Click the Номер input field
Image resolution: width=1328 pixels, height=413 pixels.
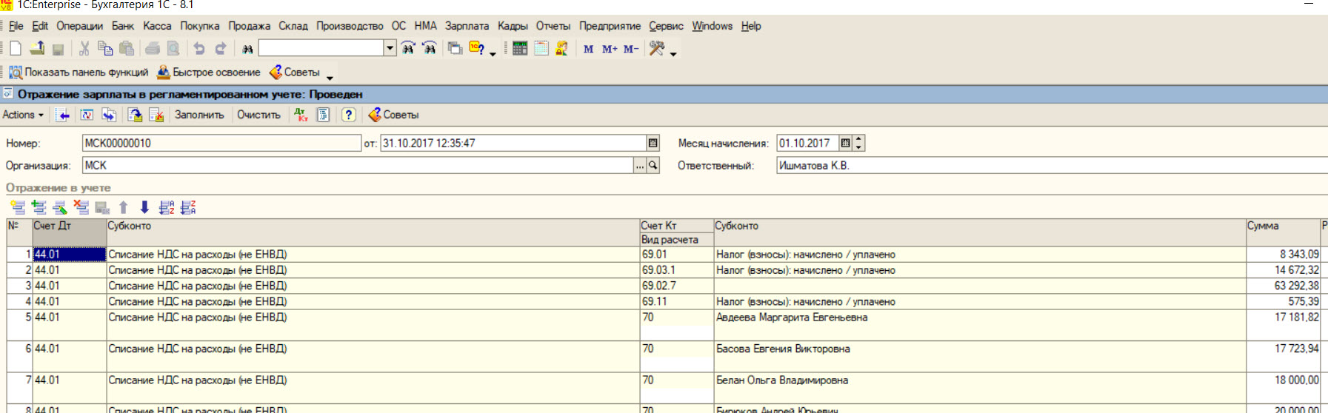tap(221, 144)
